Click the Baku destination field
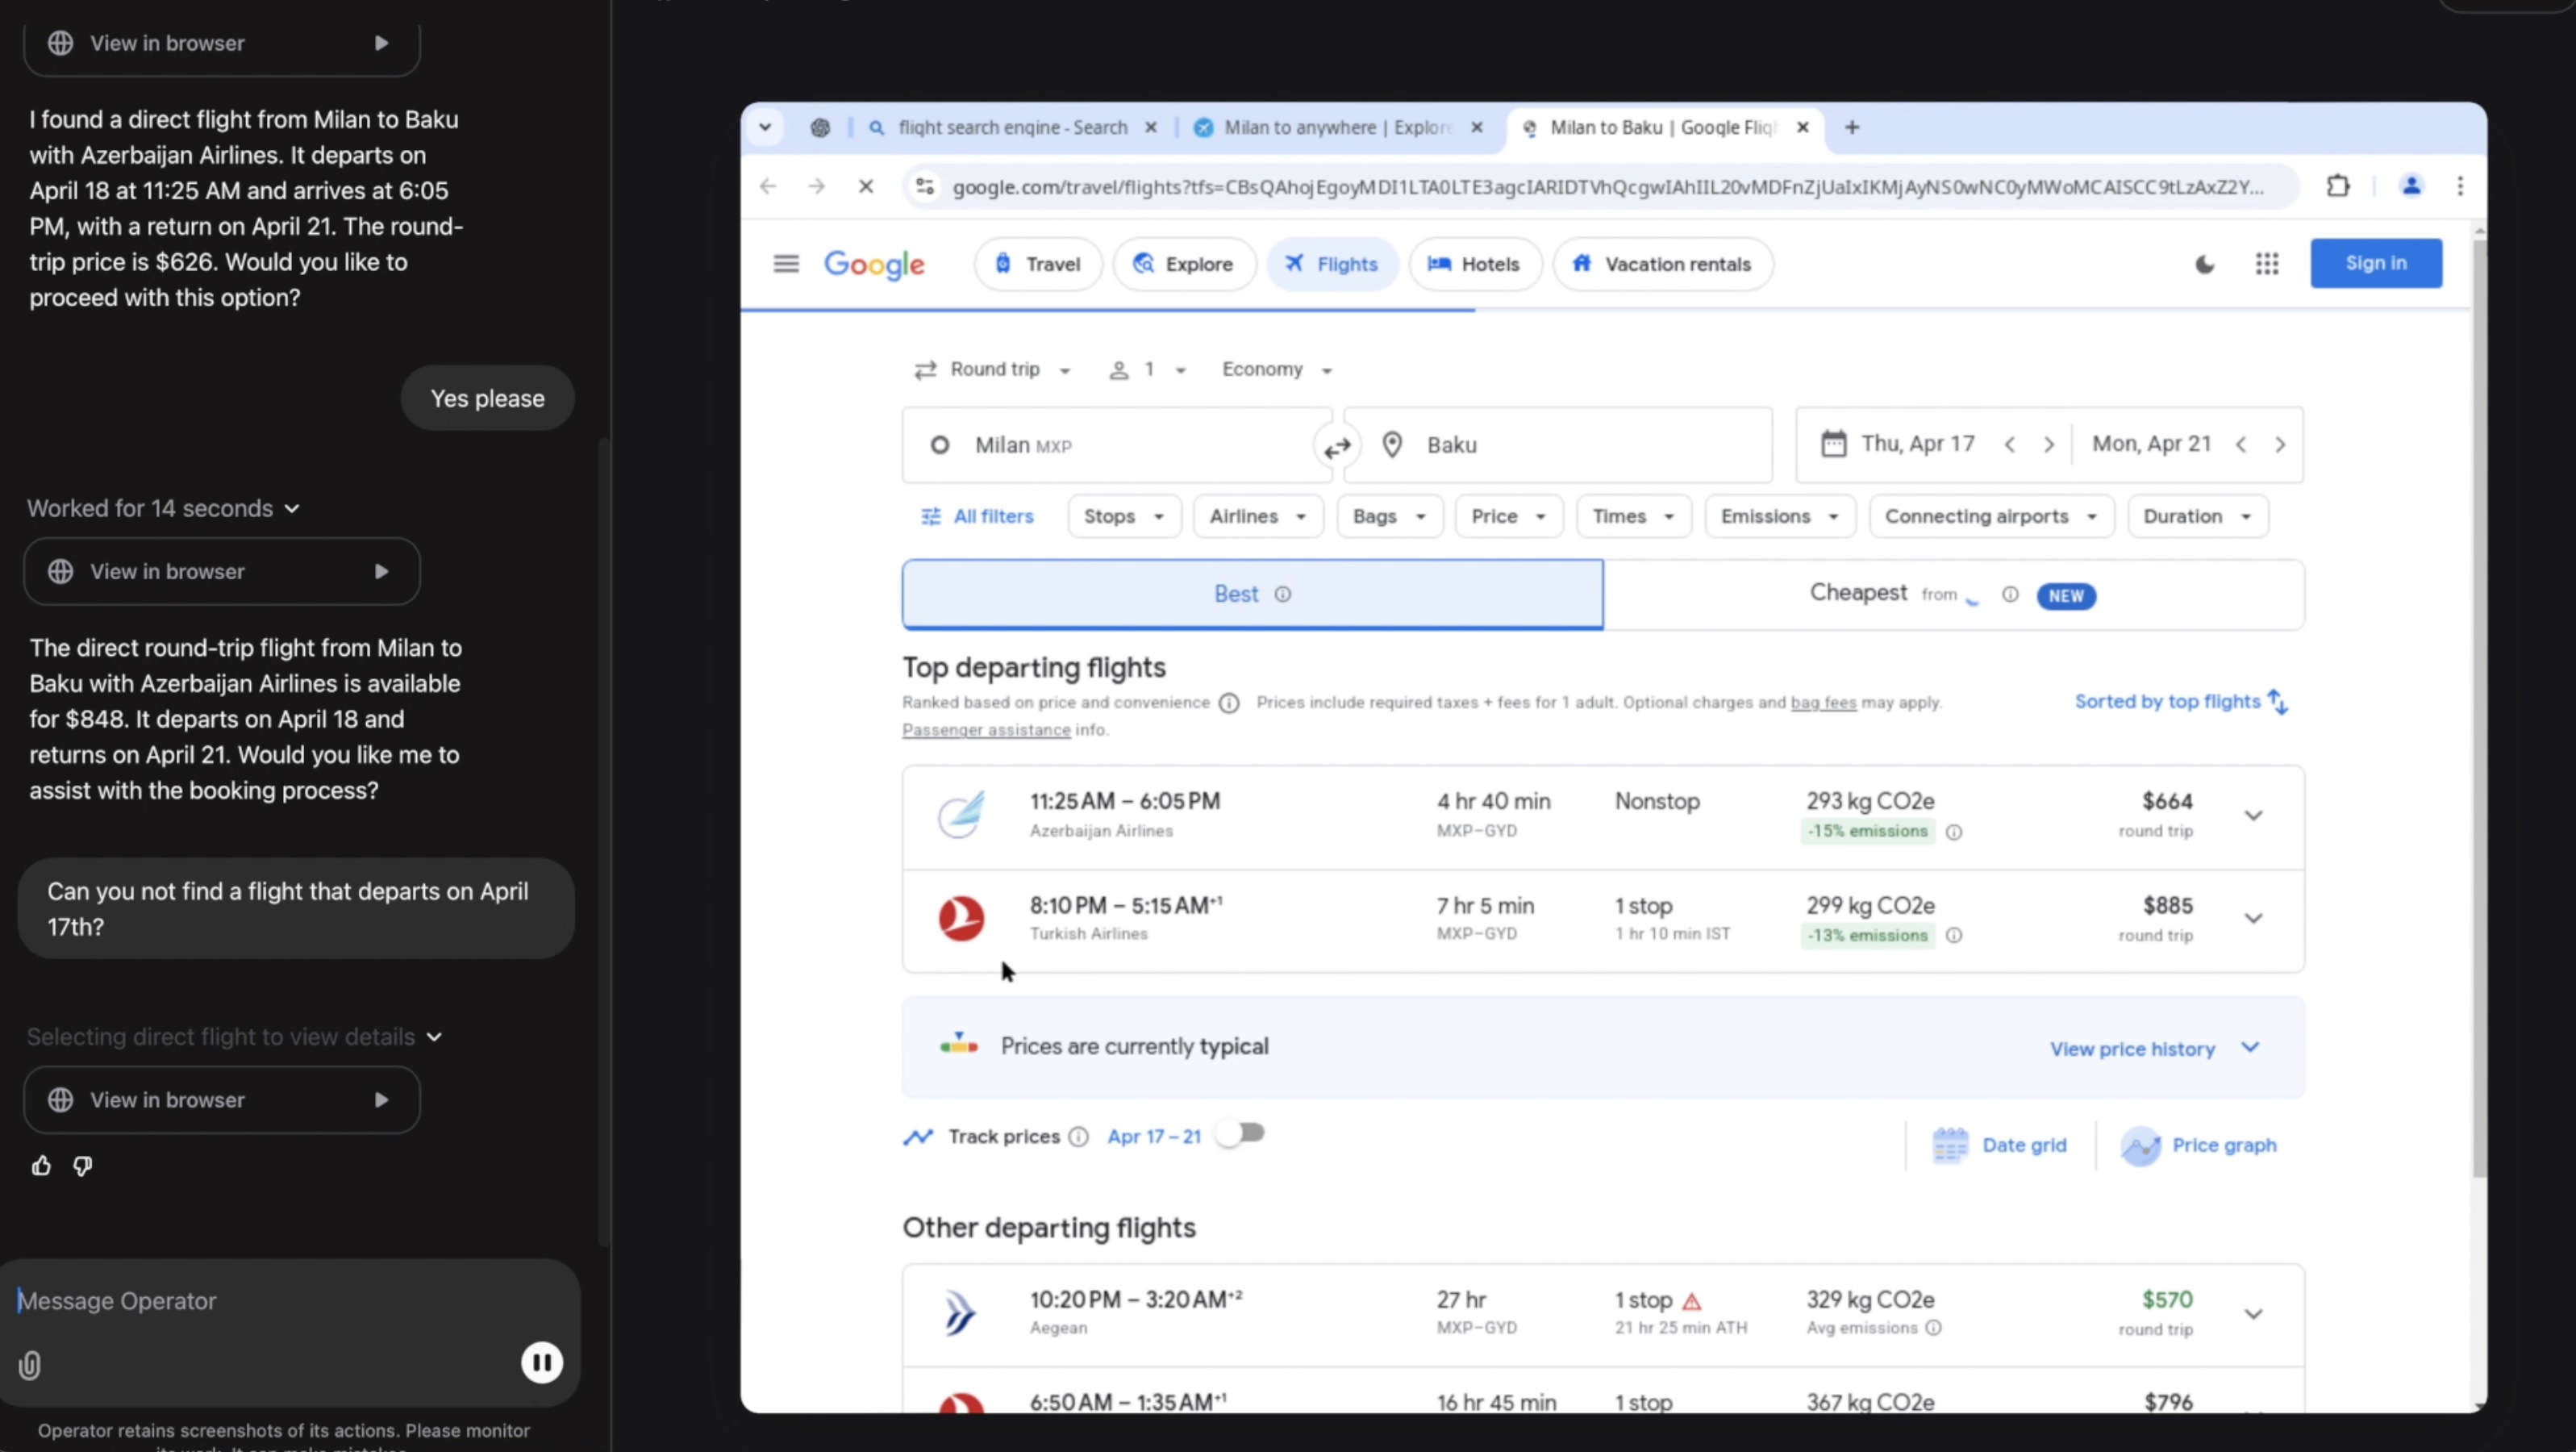The image size is (2576, 1452). (1558, 445)
